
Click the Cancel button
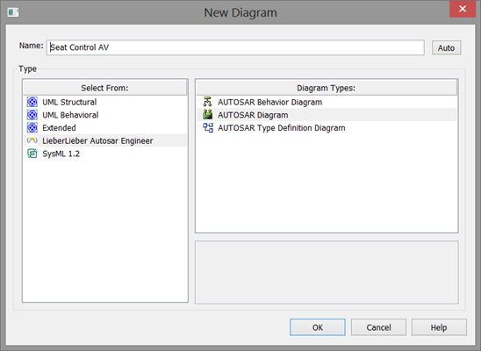pyautogui.click(x=378, y=327)
